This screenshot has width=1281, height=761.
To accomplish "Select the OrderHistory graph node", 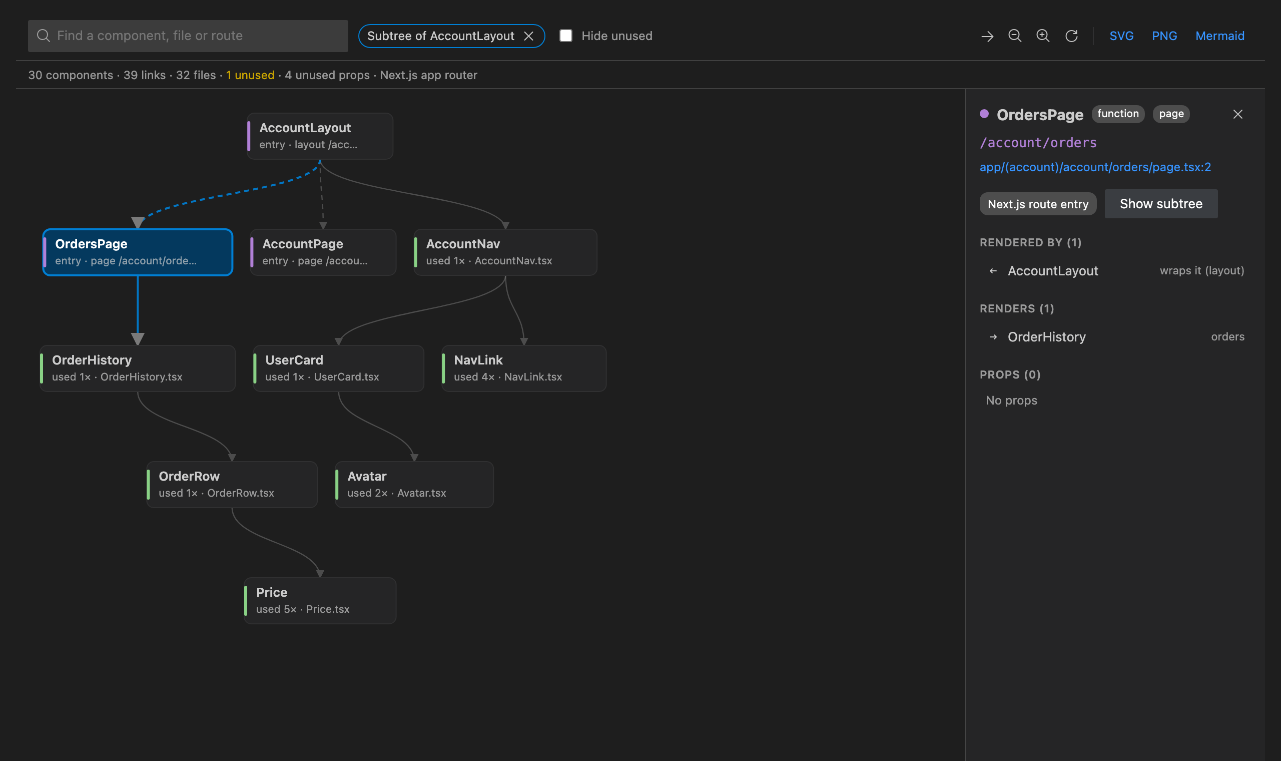I will [x=138, y=368].
